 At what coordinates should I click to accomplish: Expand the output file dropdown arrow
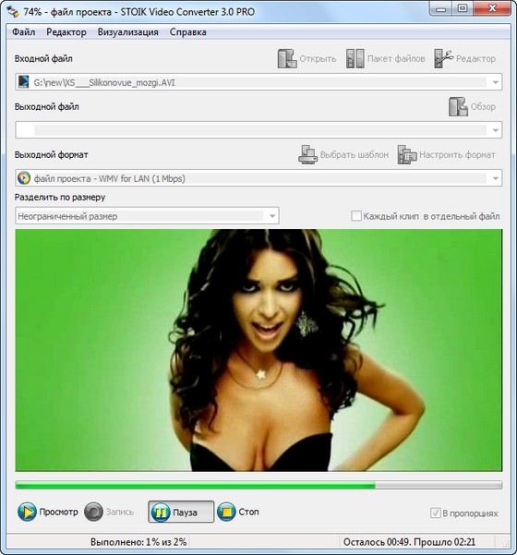coord(496,130)
